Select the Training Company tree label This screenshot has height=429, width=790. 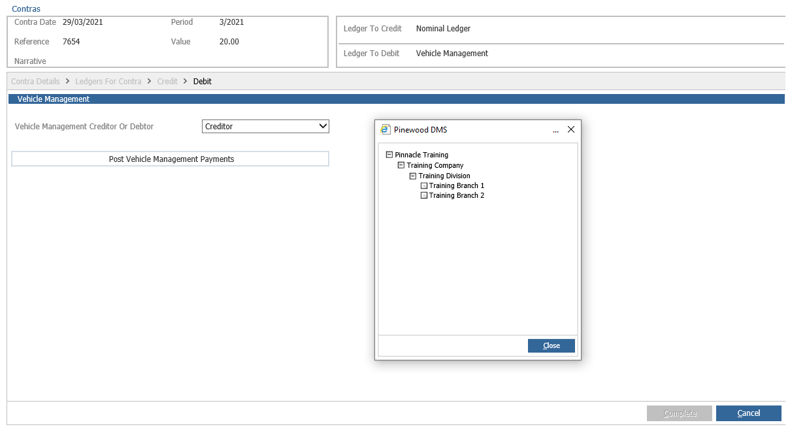click(x=435, y=165)
